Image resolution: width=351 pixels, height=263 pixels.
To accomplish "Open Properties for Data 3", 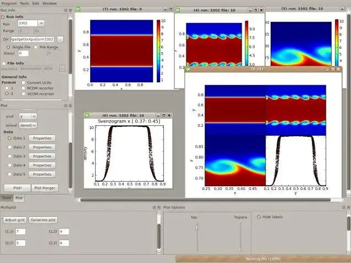I will [42, 156].
